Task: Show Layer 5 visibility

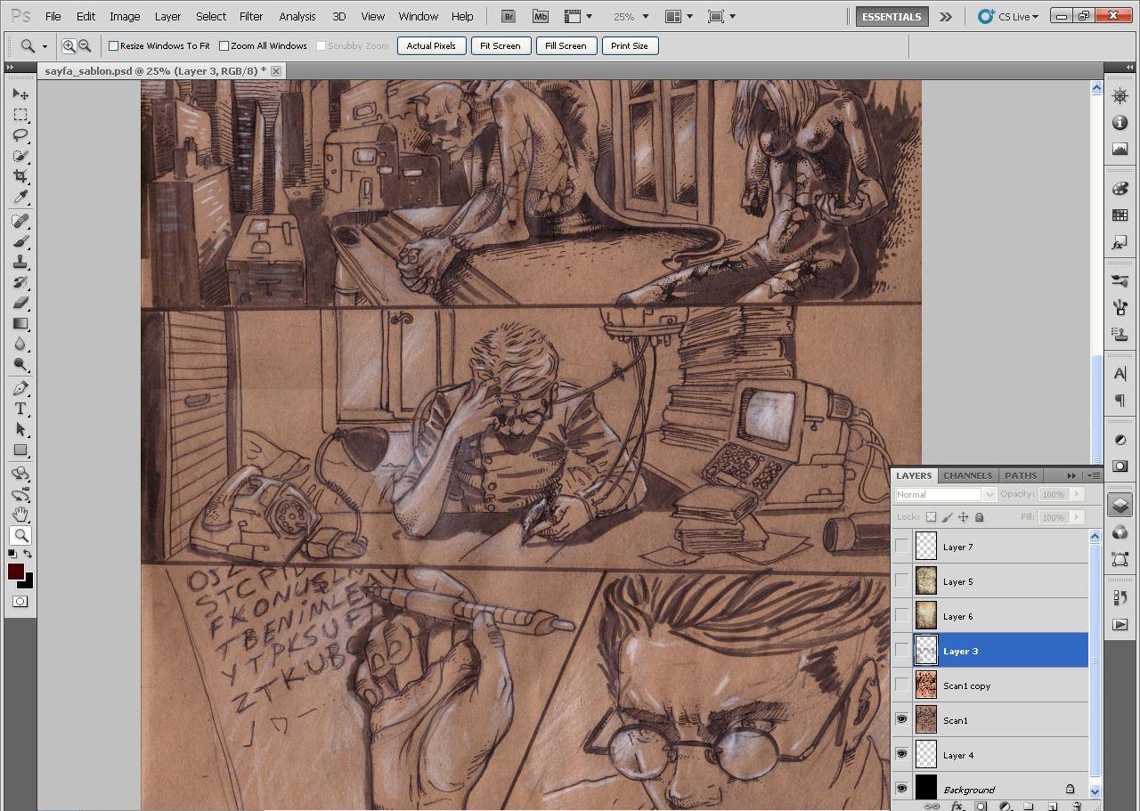Action: (902, 581)
